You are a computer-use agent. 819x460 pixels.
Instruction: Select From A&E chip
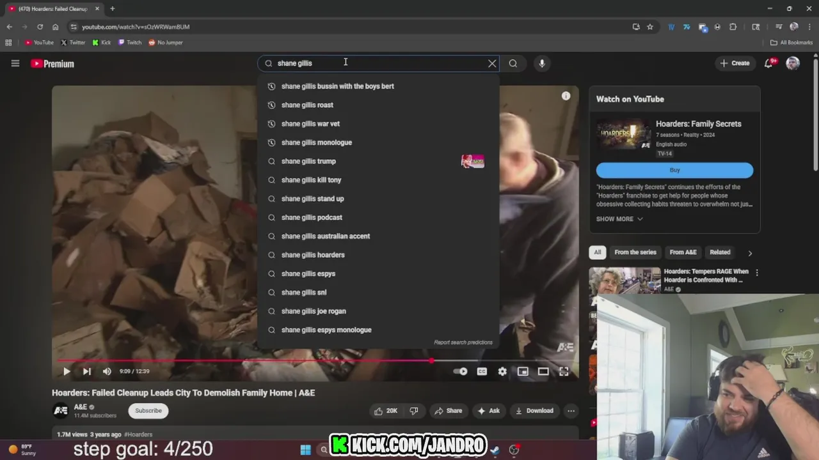point(683,252)
